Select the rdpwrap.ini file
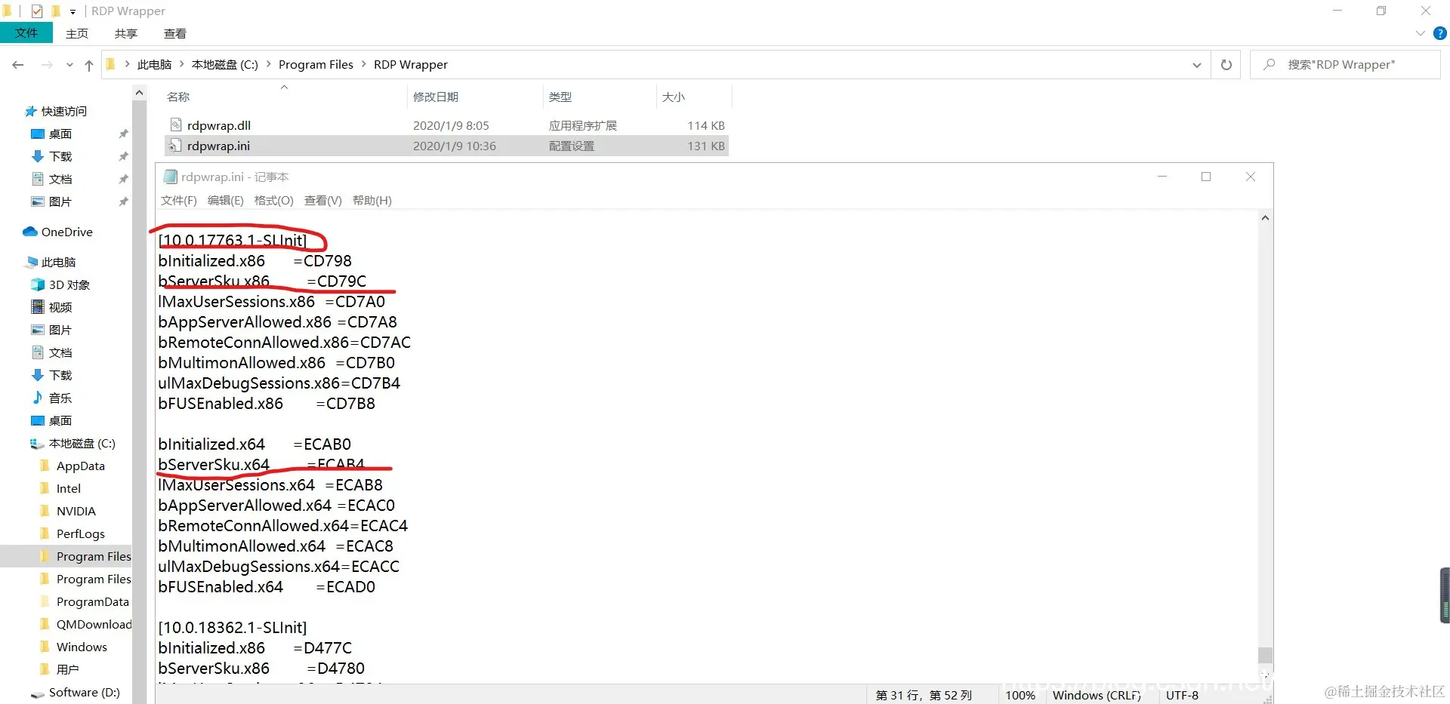 218,146
